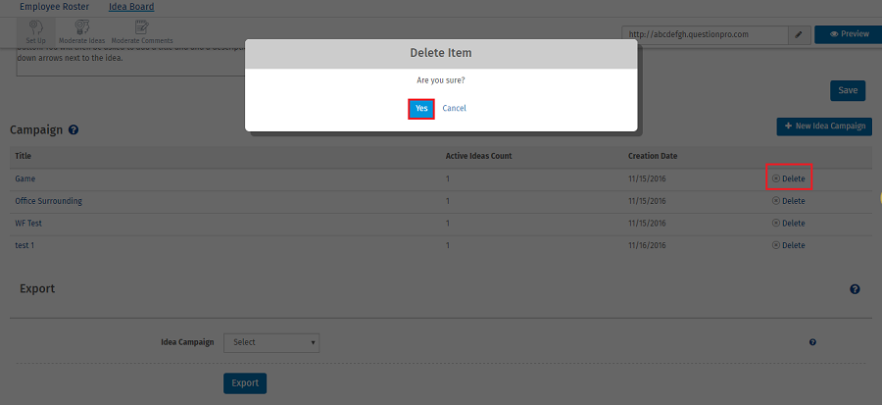882x405 pixels.
Task: Edit the URL with pencil icon
Action: (x=798, y=34)
